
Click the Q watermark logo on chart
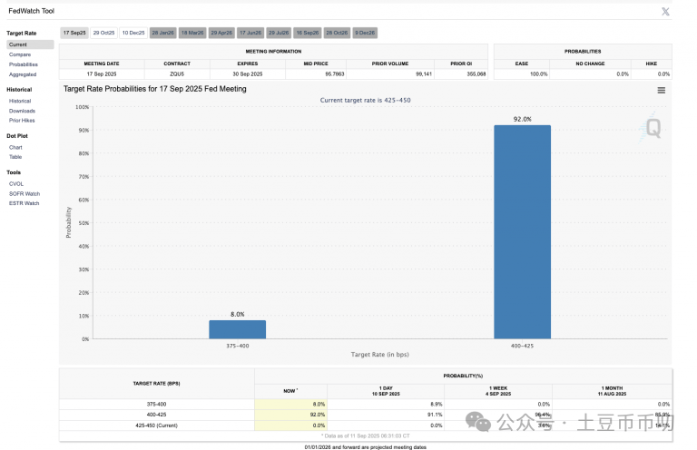tap(653, 128)
